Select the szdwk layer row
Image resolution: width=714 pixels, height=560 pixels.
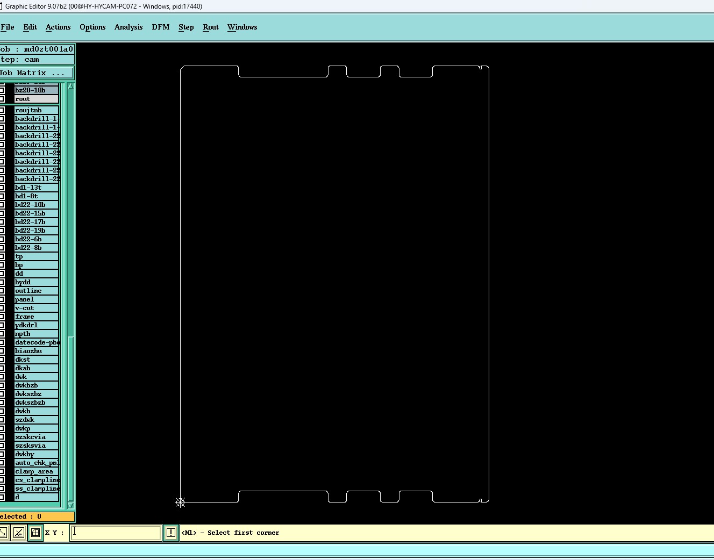coord(37,420)
